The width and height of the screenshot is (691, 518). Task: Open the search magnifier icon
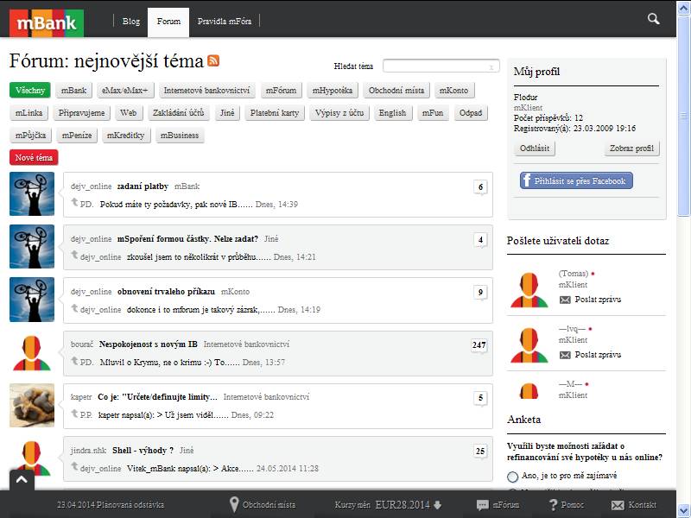coord(653,18)
